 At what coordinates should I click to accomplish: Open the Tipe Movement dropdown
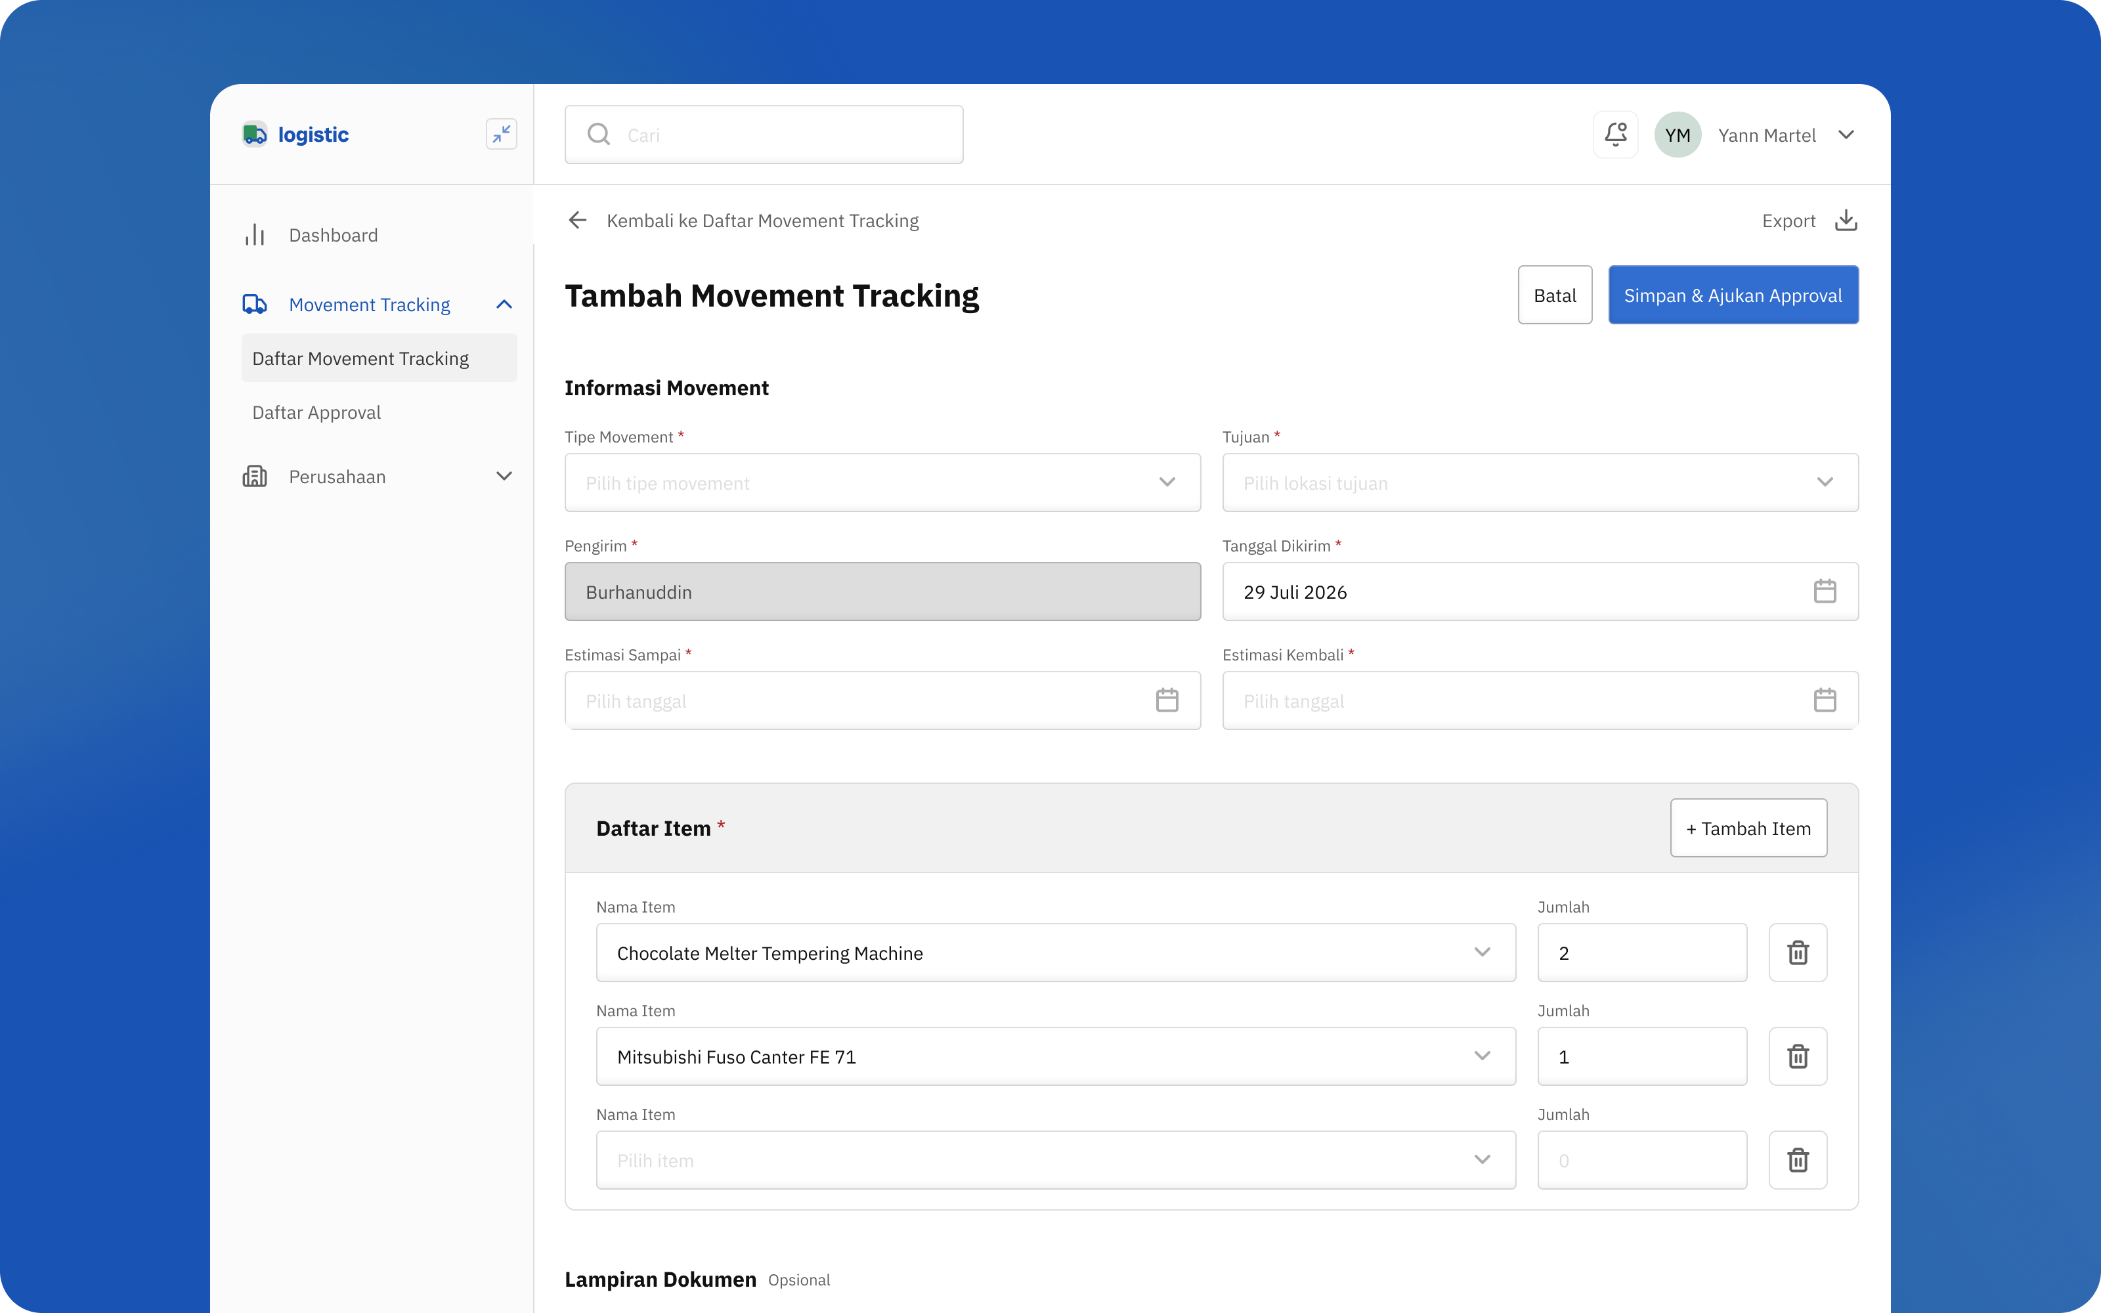pos(882,483)
